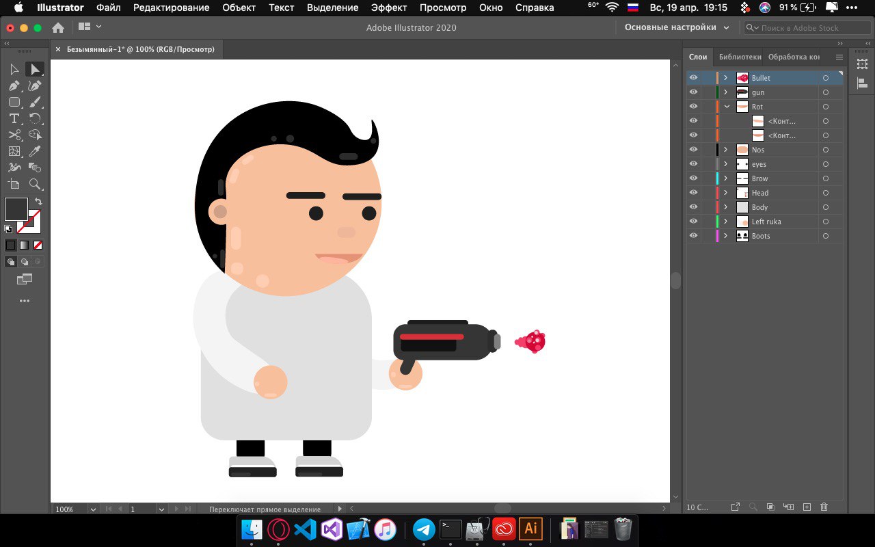Choose the Eyedropper tool

coord(35,152)
